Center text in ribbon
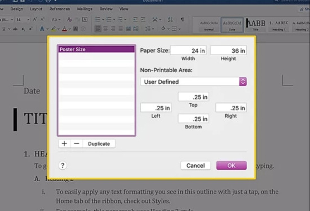The height and width of the screenshot is (211, 310). click(x=105, y=29)
